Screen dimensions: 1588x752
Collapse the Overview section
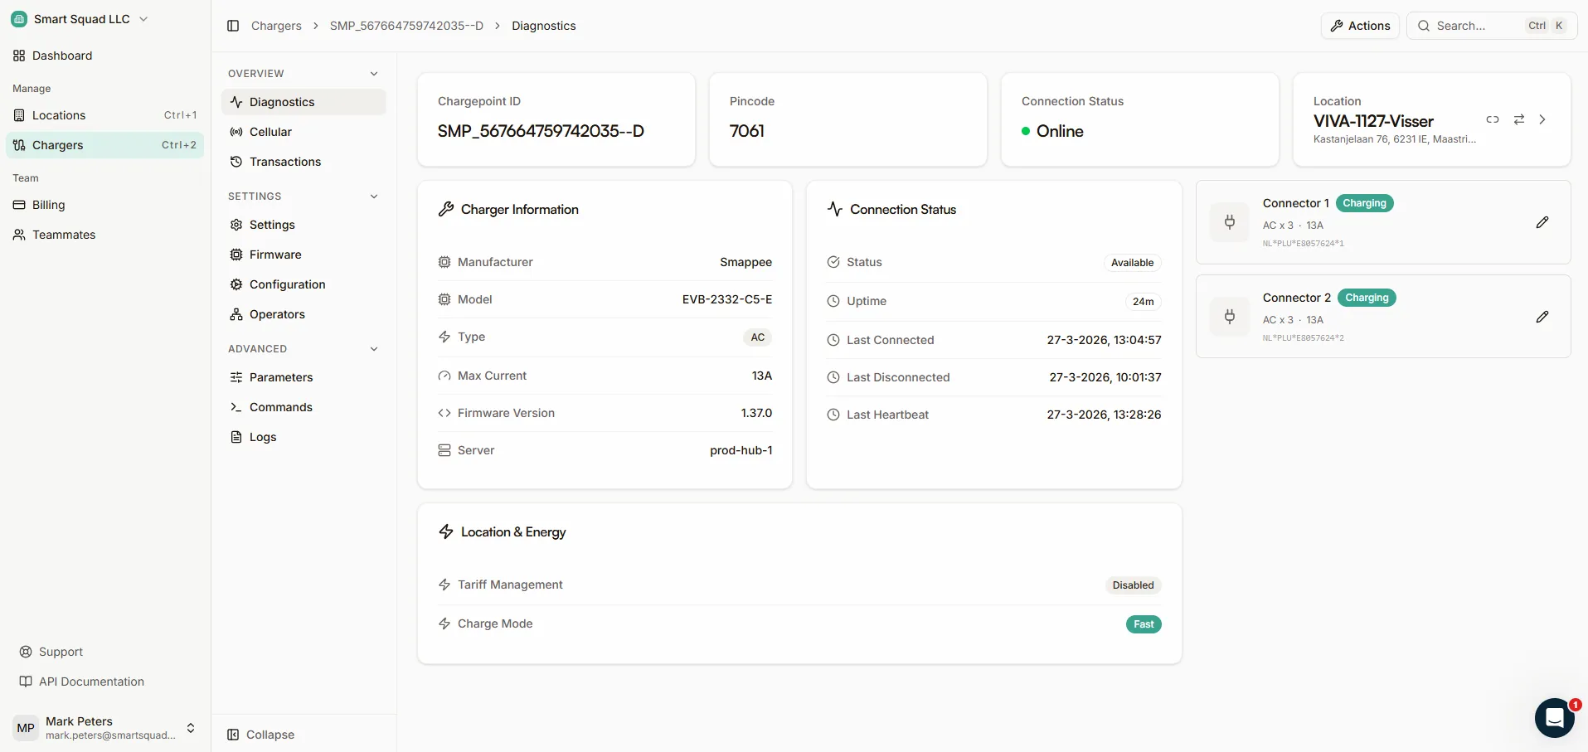pos(374,73)
